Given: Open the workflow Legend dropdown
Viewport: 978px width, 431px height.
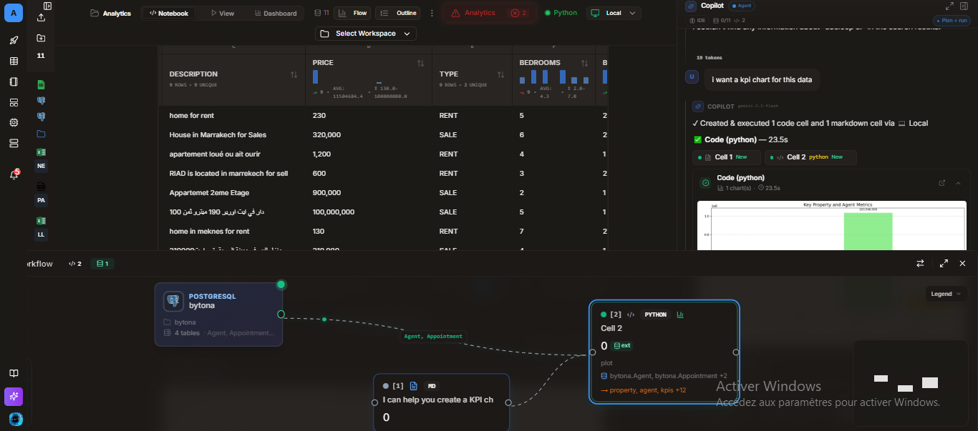Looking at the screenshot, I should (946, 294).
